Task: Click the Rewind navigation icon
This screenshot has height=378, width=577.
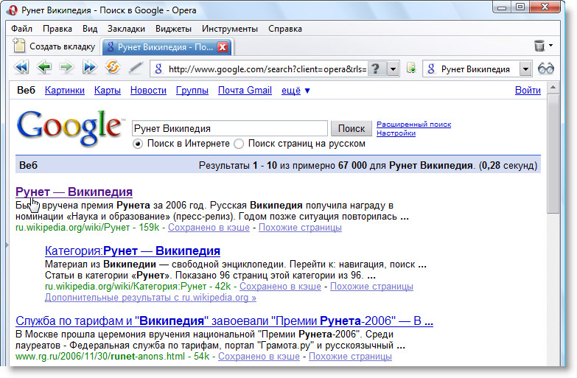Action: tap(21, 68)
